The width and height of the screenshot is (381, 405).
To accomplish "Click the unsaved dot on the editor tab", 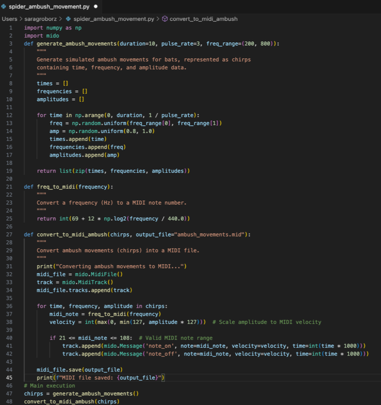I will 96,7.
